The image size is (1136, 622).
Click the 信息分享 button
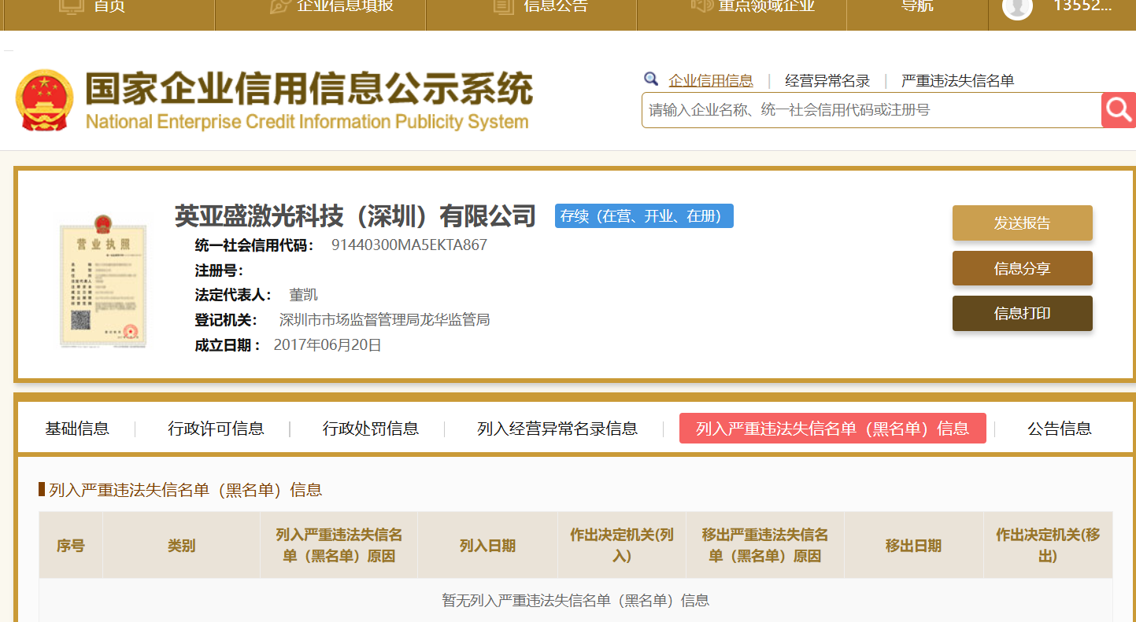point(1023,268)
